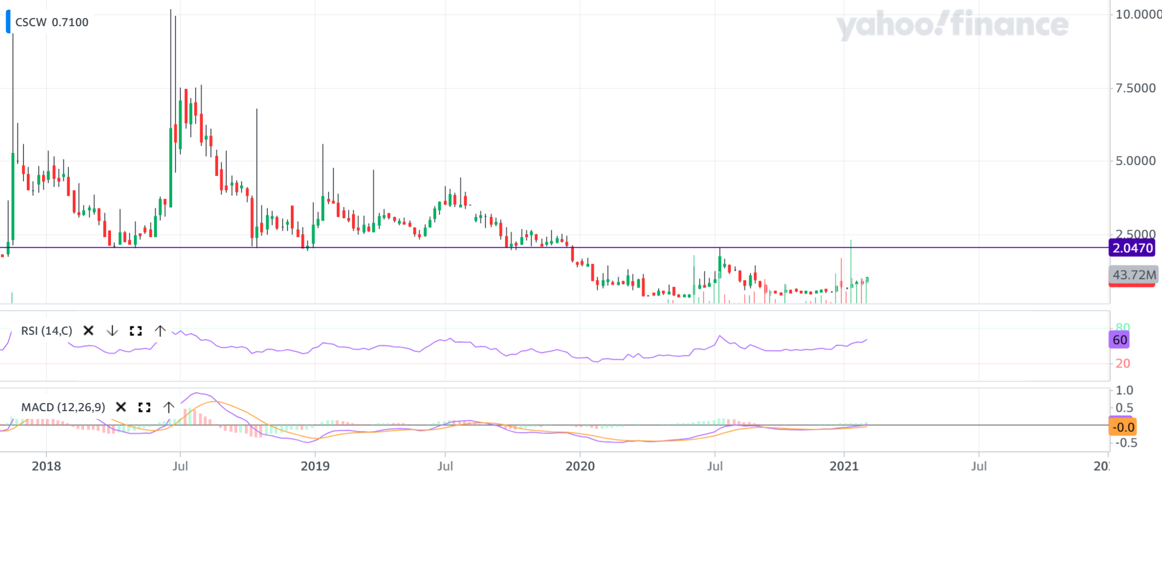This screenshot has width=1162, height=563.
Task: Click the 5.0000 price axis label
Action: click(1136, 161)
